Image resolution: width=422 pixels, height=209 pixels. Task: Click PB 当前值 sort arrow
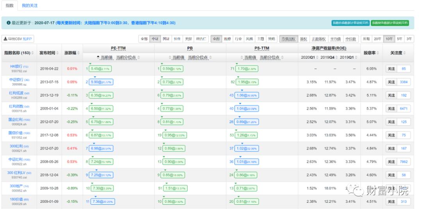[x=170, y=58]
